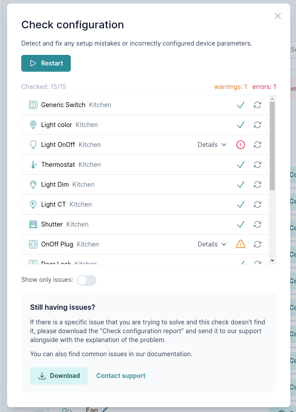Click refresh icon for Light color
Image resolution: width=296 pixels, height=412 pixels.
coord(258,125)
